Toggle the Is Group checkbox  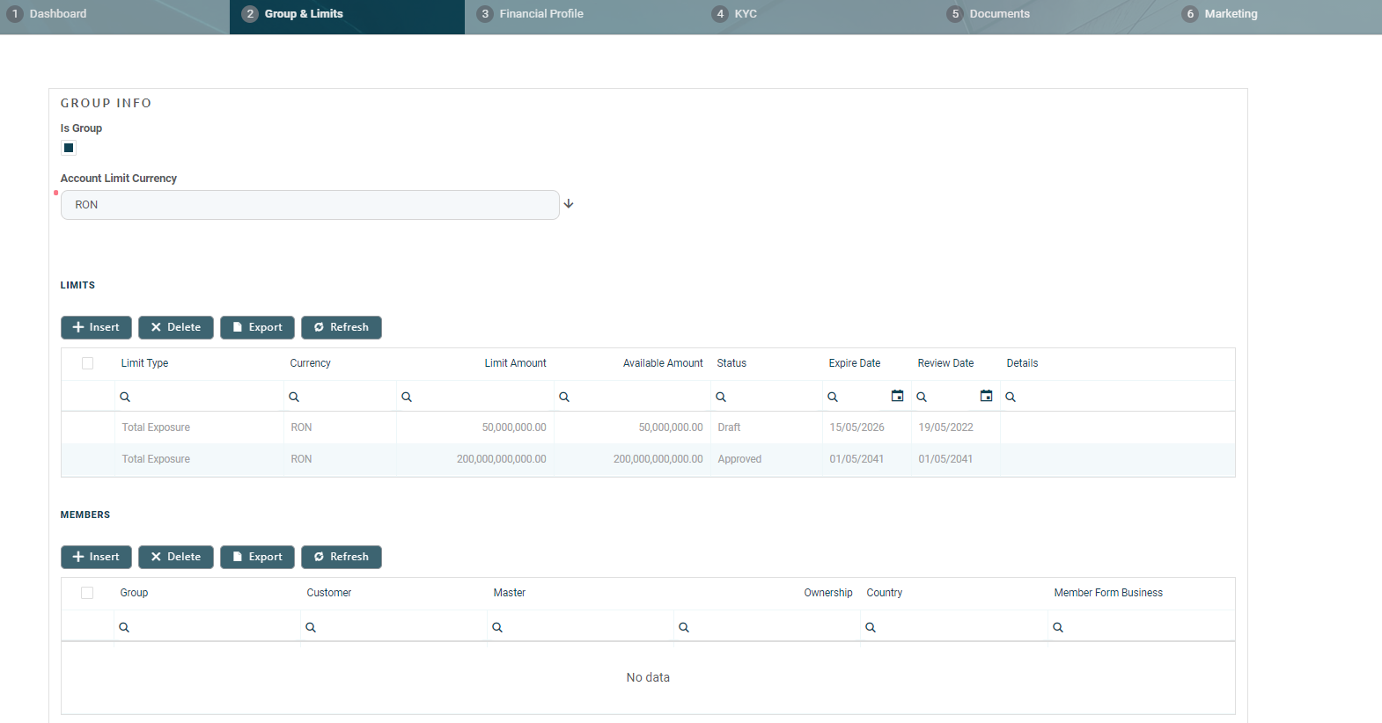pos(69,148)
